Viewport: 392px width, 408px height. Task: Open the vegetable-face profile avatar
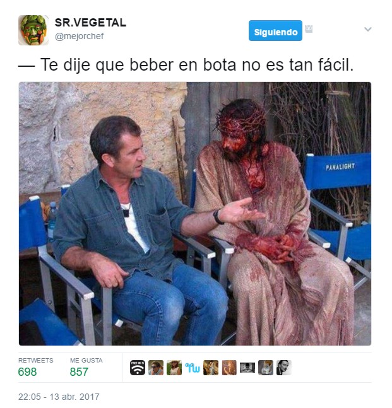point(33,30)
